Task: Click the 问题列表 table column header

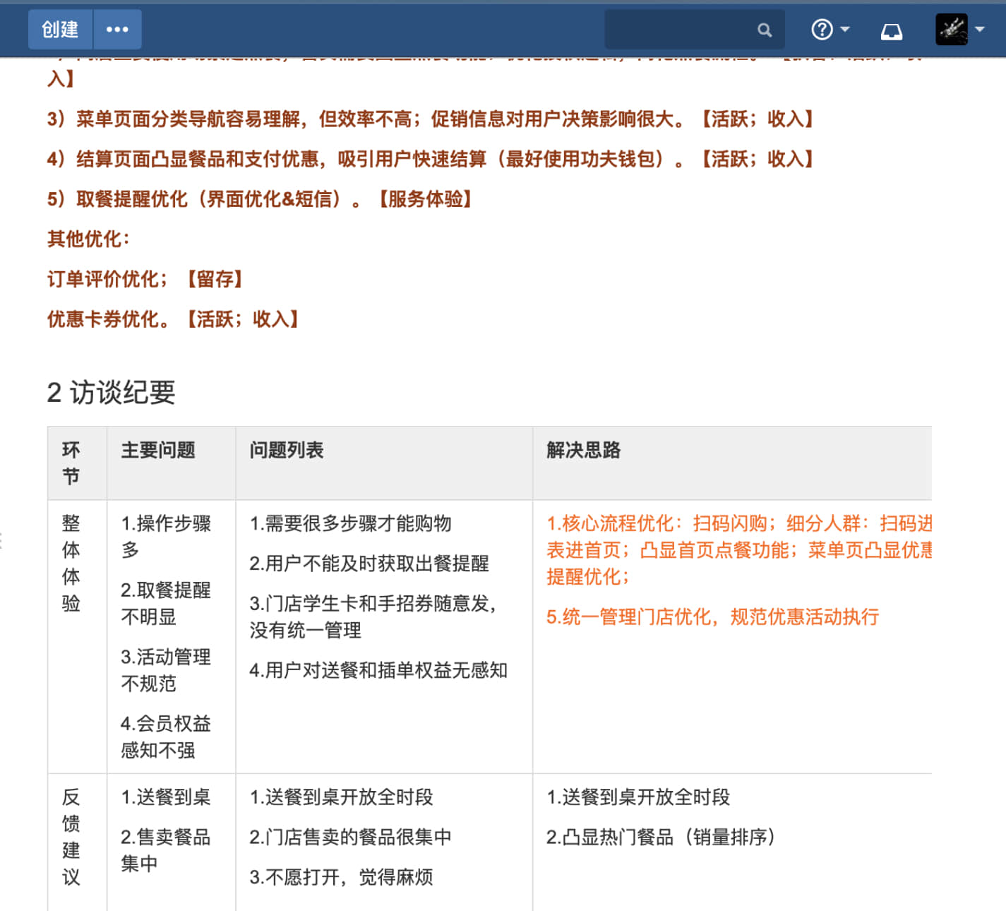Action: (x=287, y=450)
